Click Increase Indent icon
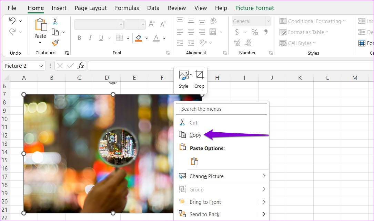The height and width of the screenshot is (221, 374). pyautogui.click(x=191, y=43)
